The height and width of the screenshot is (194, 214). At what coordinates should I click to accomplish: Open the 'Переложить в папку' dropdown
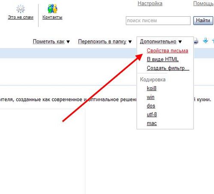105,42
